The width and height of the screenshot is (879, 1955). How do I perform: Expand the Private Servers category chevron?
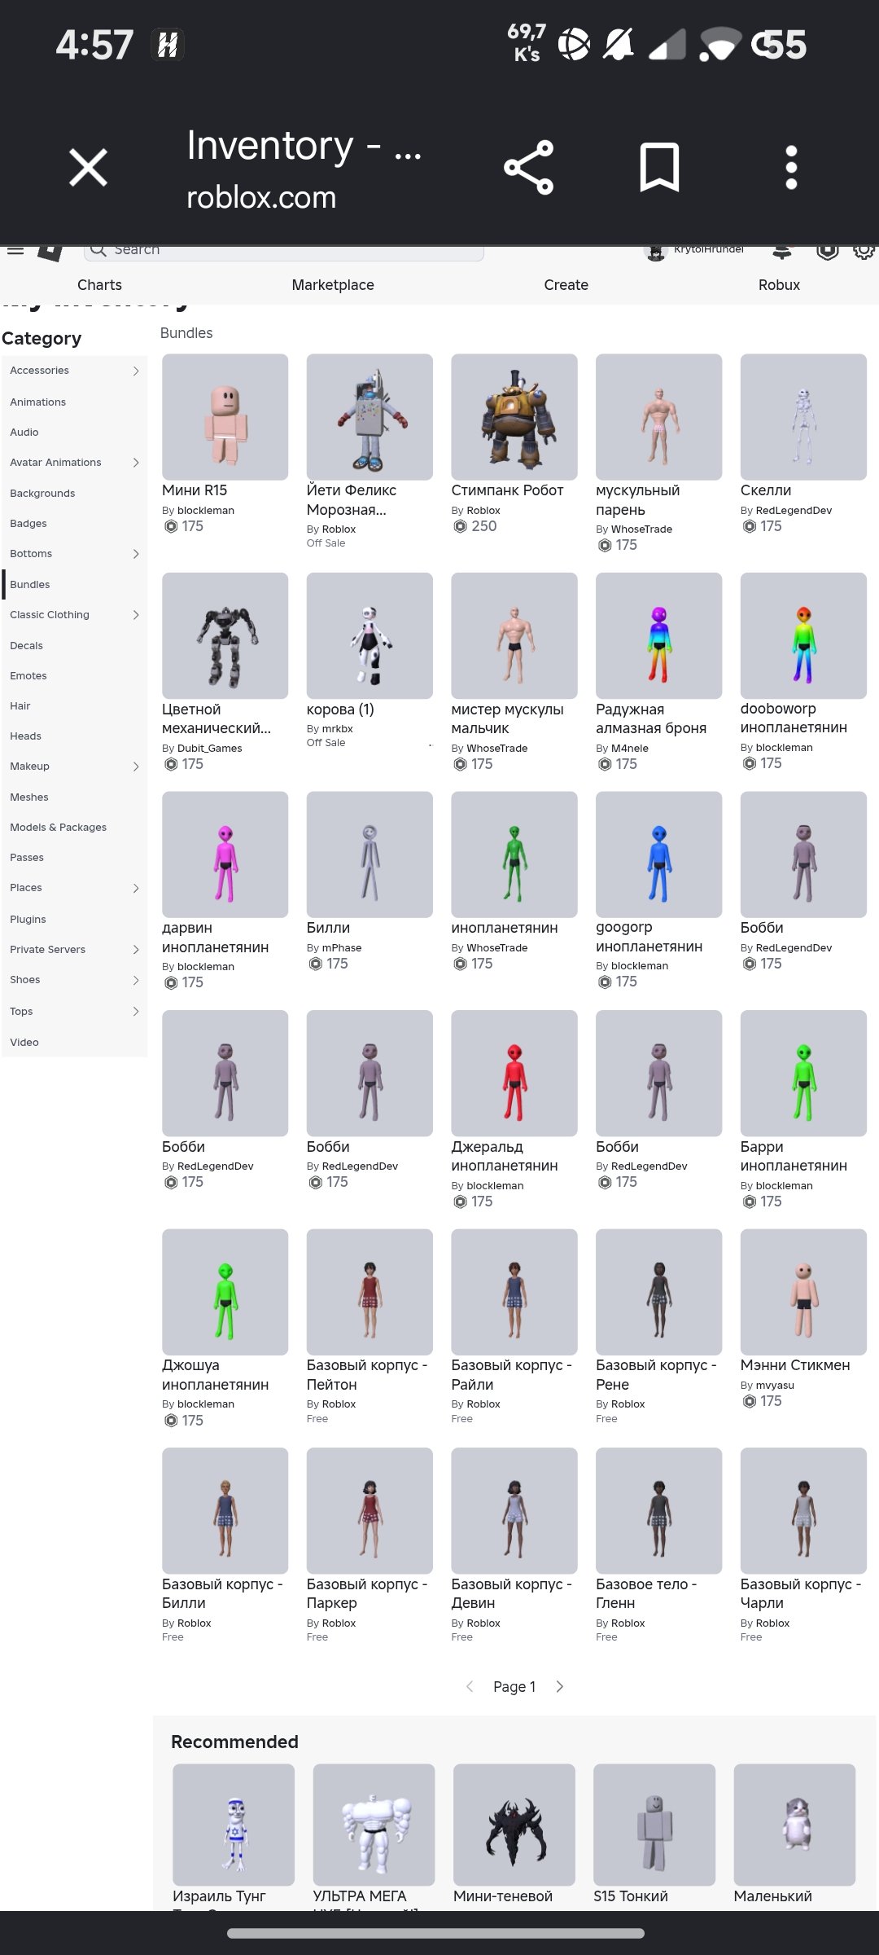(136, 950)
